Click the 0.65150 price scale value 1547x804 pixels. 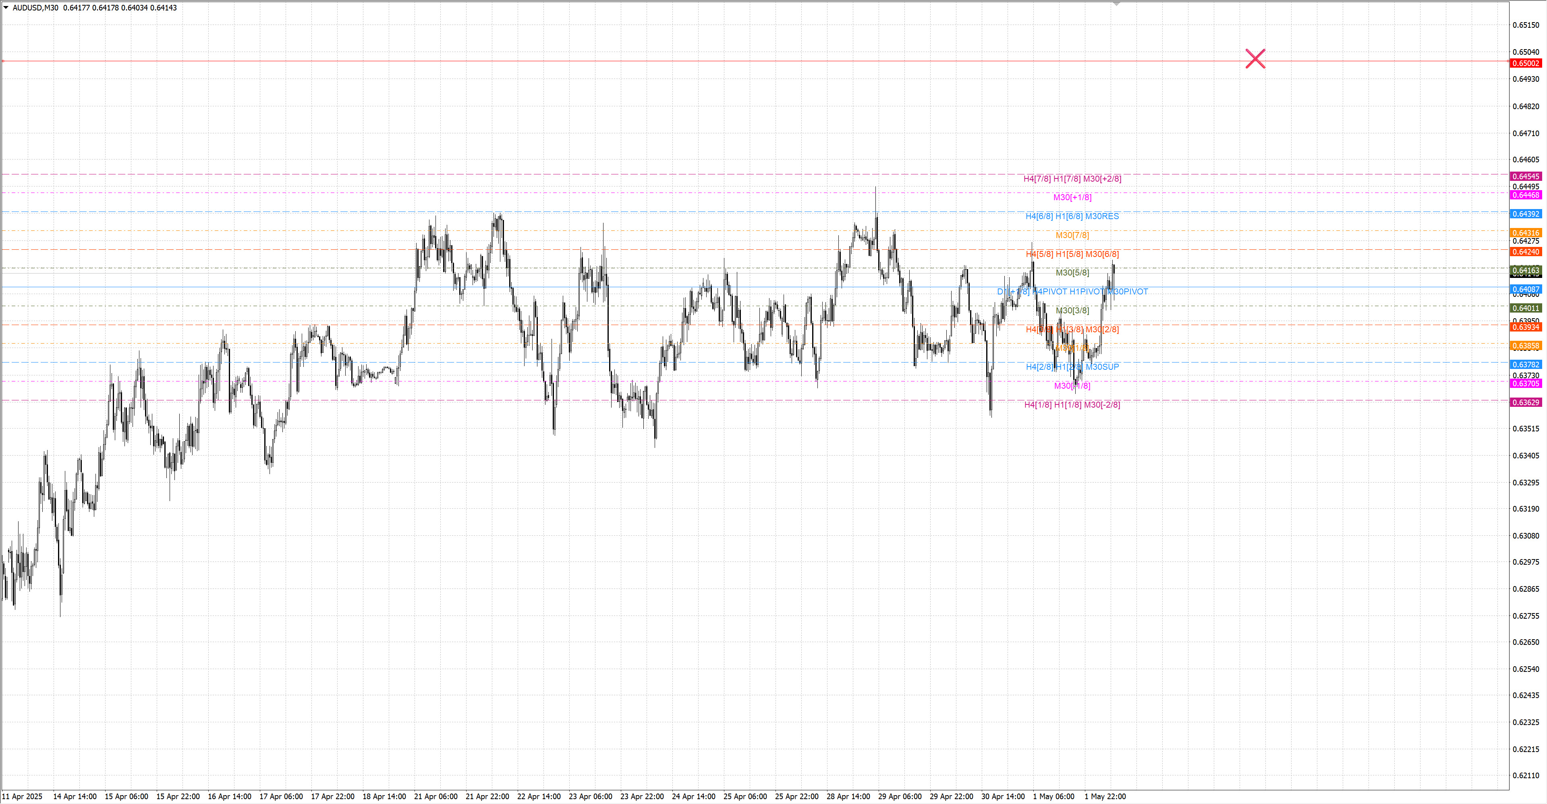[x=1525, y=25]
